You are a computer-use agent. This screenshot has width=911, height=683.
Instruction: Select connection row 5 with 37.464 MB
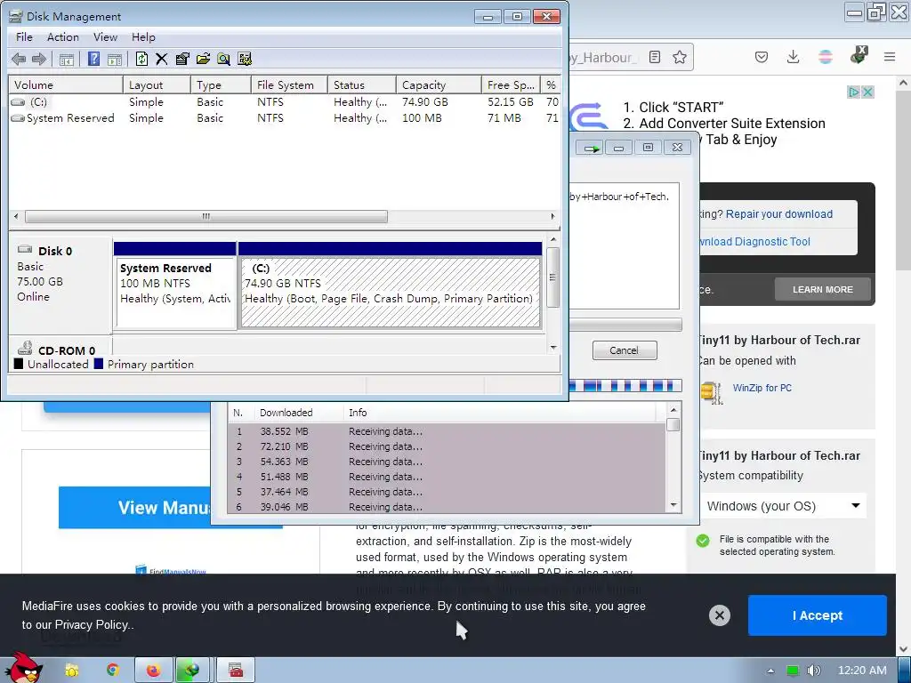click(447, 492)
